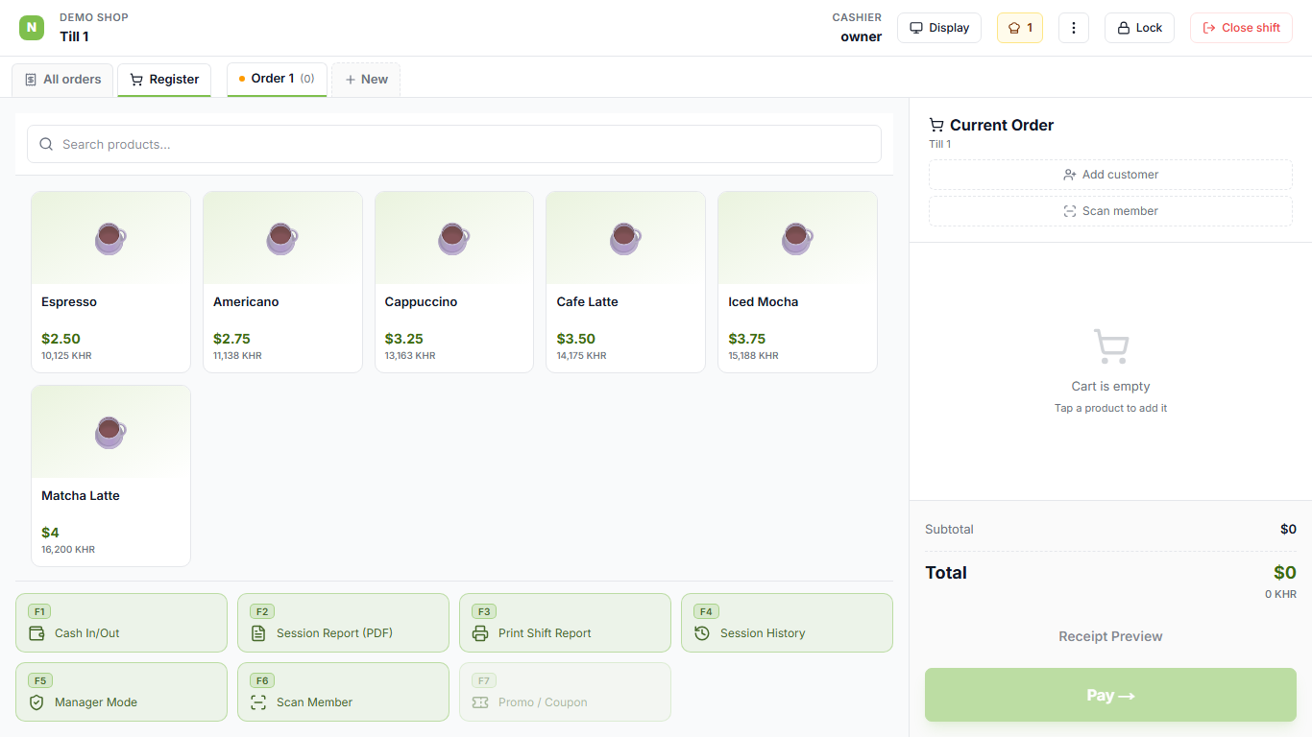Screen dimensions: 1312x737
Task: Click the monitor icon on Display button
Action: (916, 28)
